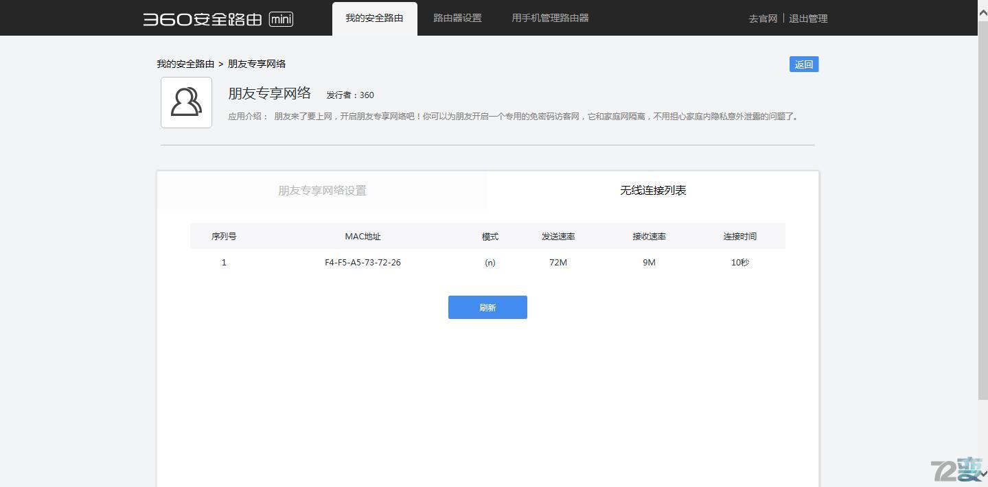Click 退出管理 to log out

coord(808,19)
